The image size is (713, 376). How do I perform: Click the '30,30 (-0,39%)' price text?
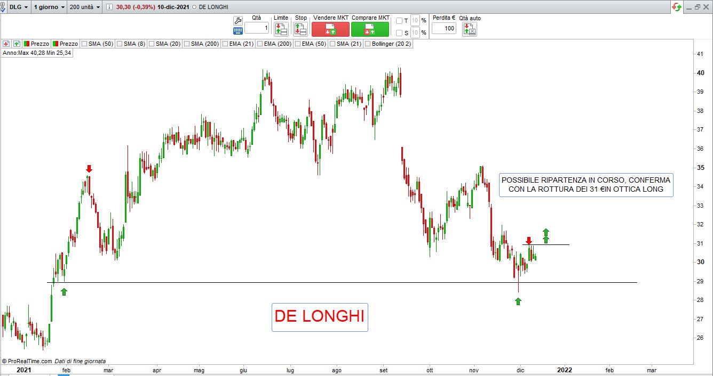tap(136, 7)
